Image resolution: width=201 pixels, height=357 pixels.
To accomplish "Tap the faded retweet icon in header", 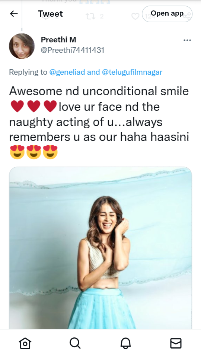I will point(90,16).
